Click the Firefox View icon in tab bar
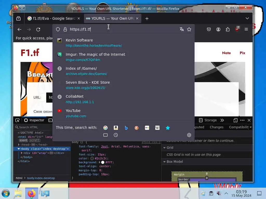 point(18,18)
